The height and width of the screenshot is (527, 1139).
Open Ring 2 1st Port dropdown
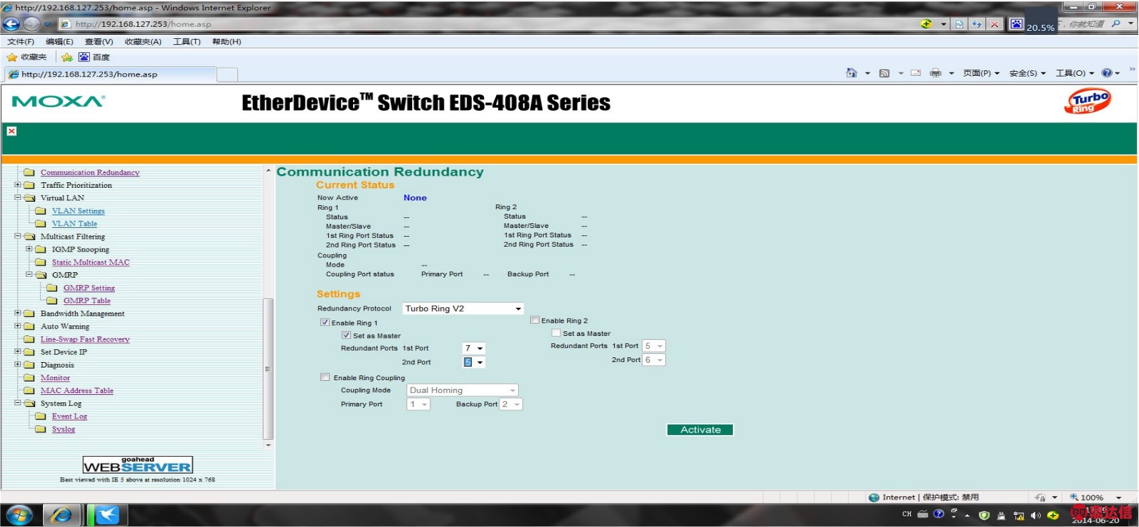(x=654, y=346)
